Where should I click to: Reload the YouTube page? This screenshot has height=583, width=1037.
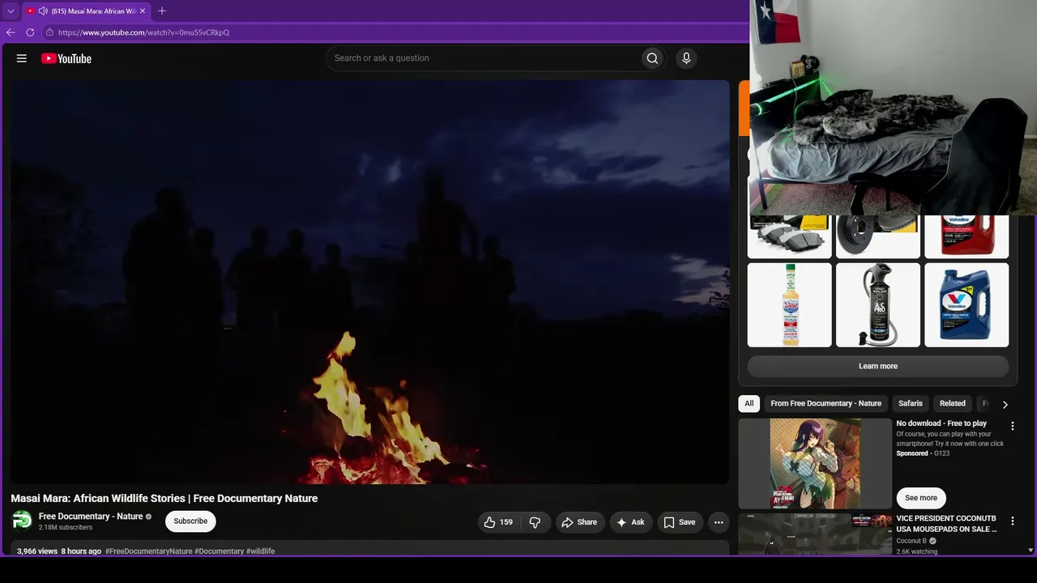(30, 32)
